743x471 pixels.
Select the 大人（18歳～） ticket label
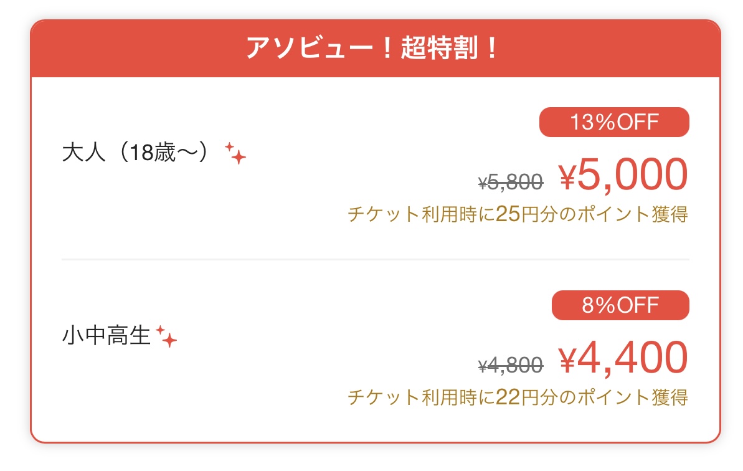point(135,153)
